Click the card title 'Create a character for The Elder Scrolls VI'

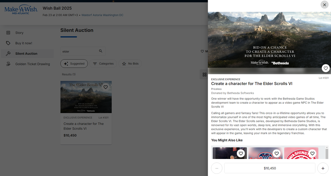click(84, 126)
